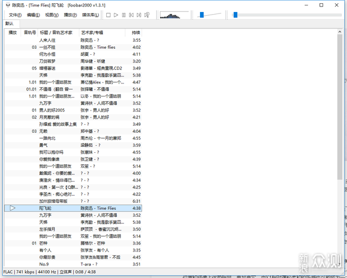347x278 pixels.
Task: Select the track 一路向北
Action: pyautogui.click(x=73, y=138)
